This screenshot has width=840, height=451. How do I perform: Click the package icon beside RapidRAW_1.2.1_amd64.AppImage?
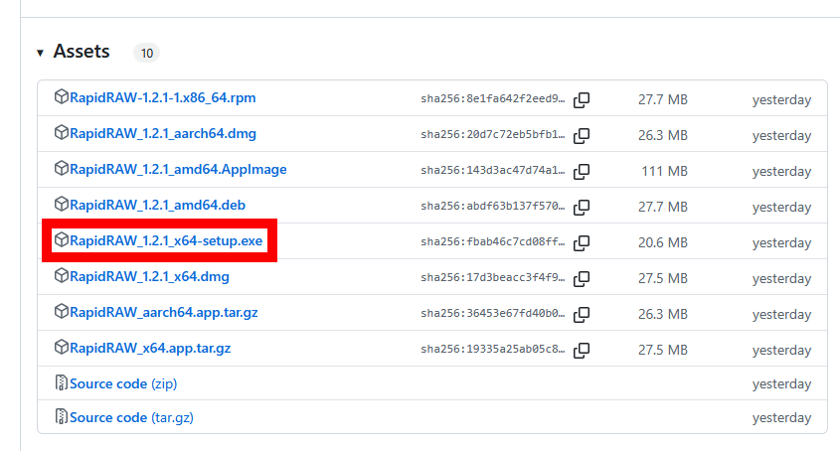(61, 169)
